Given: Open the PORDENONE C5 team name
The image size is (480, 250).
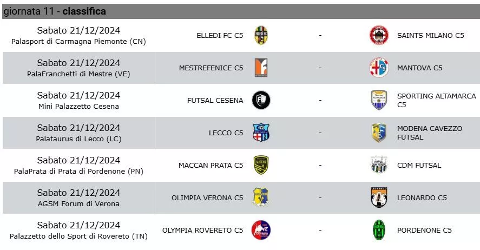Looking at the screenshot, I should pos(424,230).
